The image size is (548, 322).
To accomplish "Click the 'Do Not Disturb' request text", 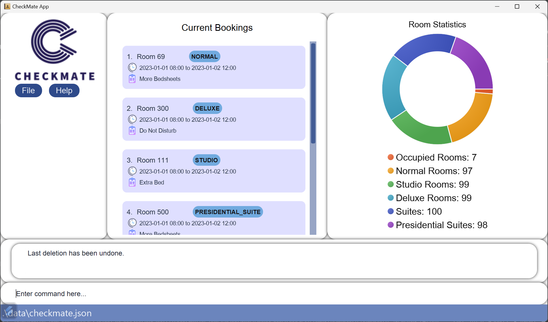I will coord(158,131).
